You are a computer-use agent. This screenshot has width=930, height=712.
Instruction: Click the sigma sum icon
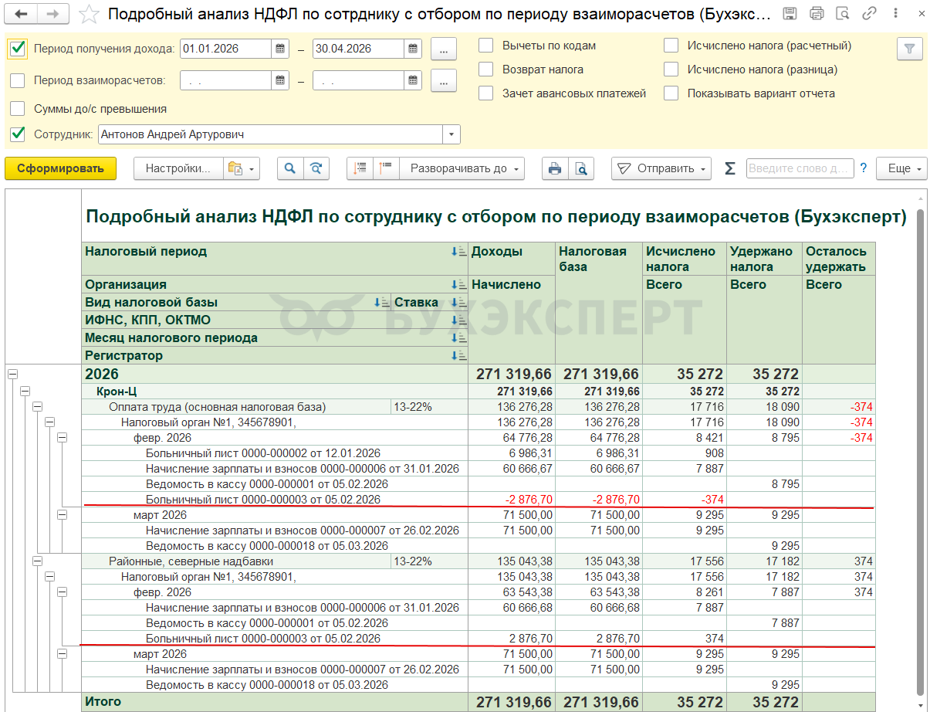729,168
